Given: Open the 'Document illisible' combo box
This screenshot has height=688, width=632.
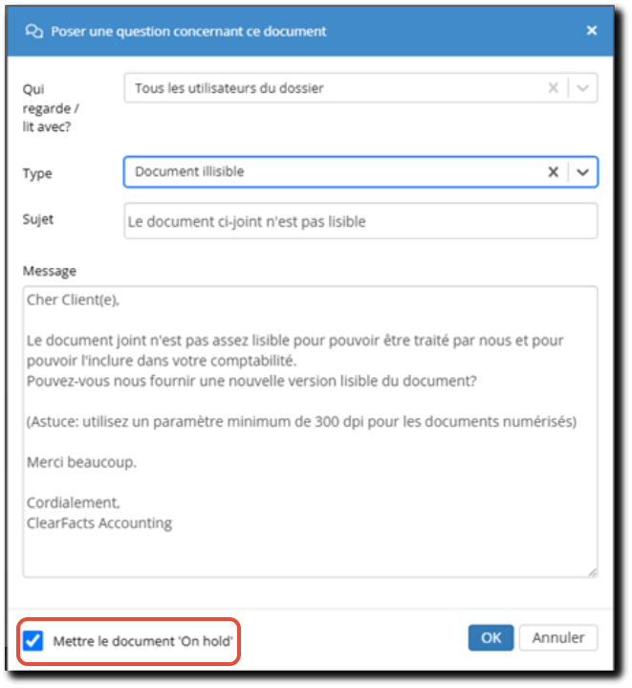Looking at the screenshot, I should (333, 171).
